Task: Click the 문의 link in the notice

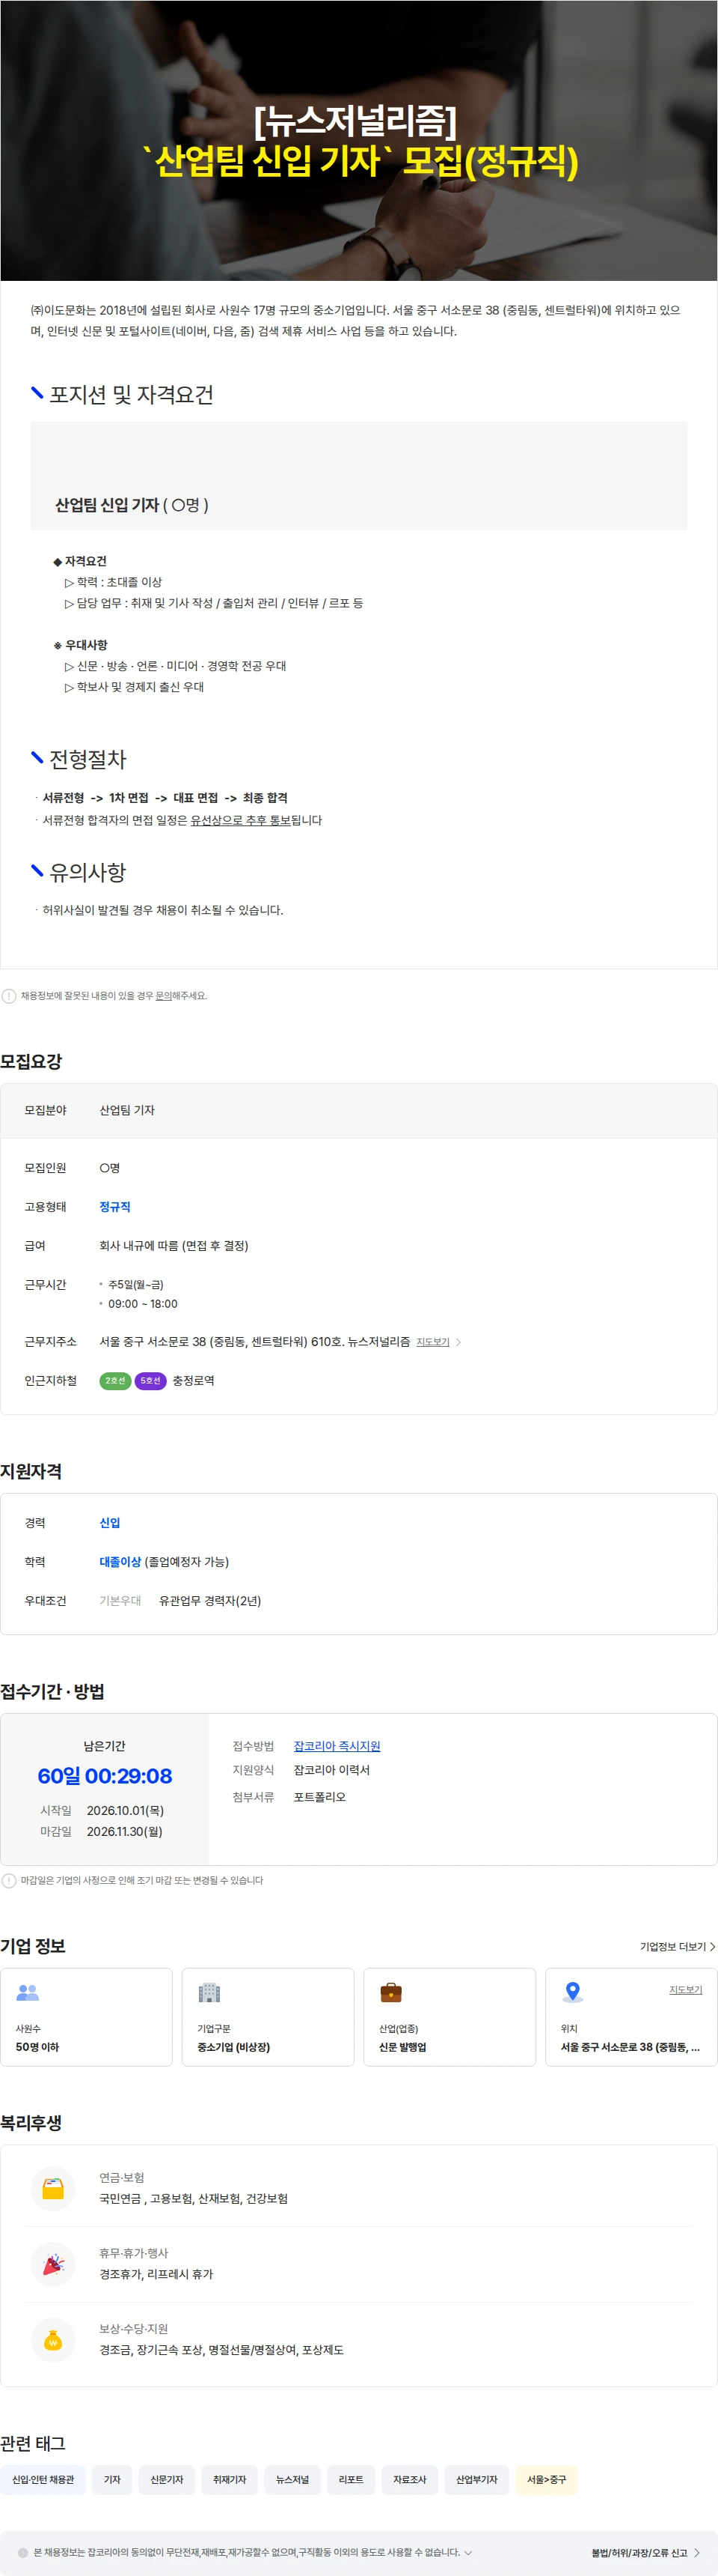Action: [x=164, y=995]
